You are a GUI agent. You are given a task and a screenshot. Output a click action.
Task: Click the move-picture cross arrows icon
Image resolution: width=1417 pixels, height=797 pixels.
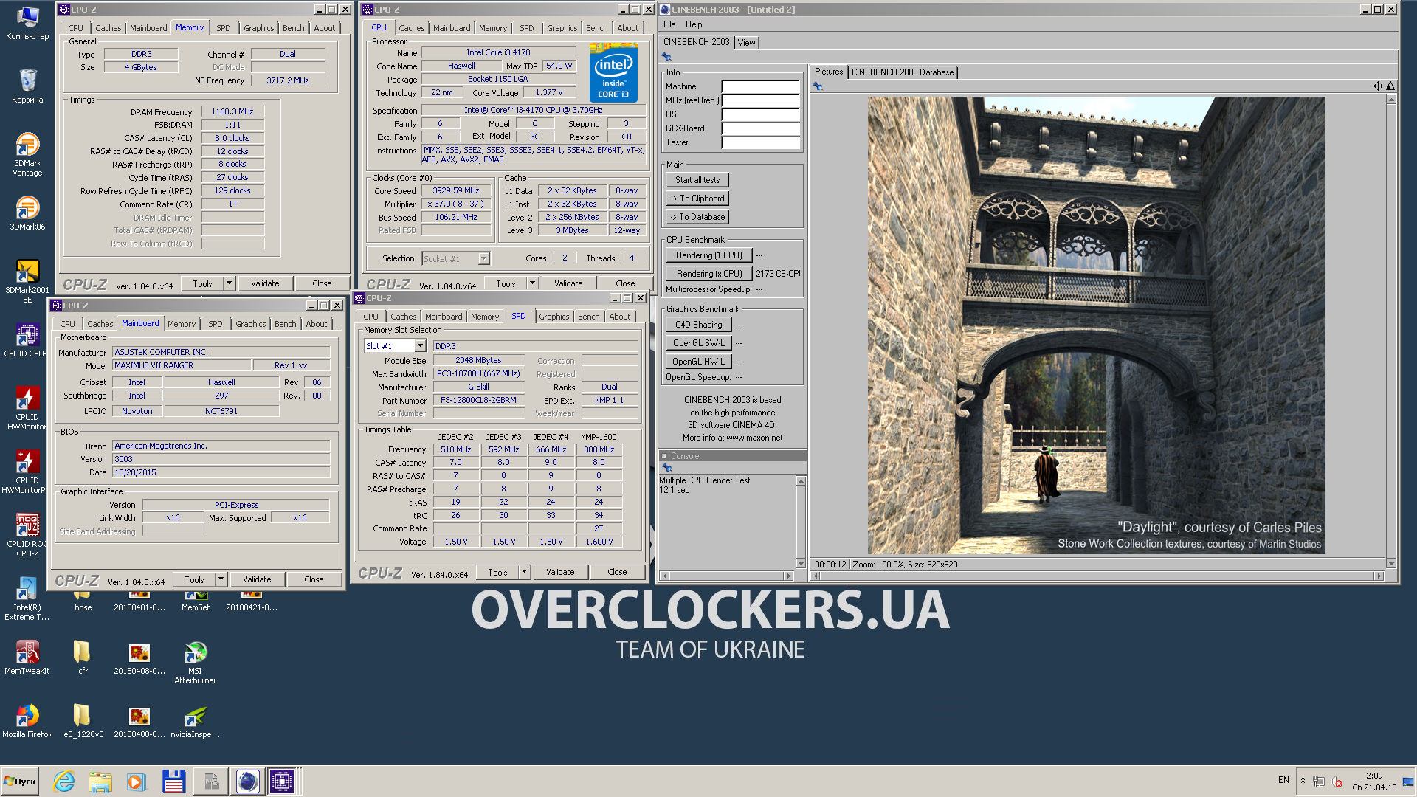point(1377,86)
